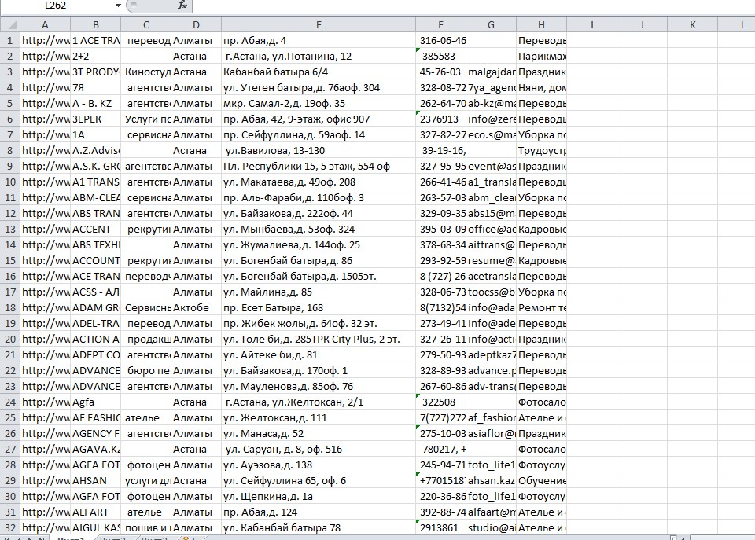Click cell 'ул. Щепкина,д. 1а'
This screenshot has width=755, height=540.
click(319, 496)
